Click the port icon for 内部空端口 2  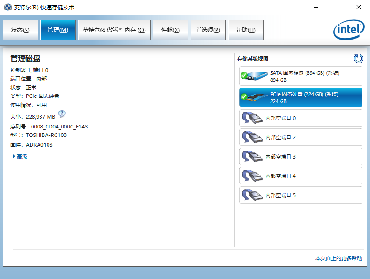coord(252,137)
